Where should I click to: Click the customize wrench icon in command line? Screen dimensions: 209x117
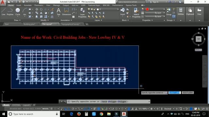65,102
